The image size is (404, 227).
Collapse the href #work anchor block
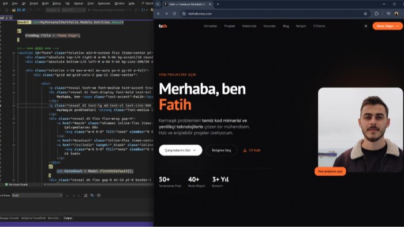(x=14, y=123)
